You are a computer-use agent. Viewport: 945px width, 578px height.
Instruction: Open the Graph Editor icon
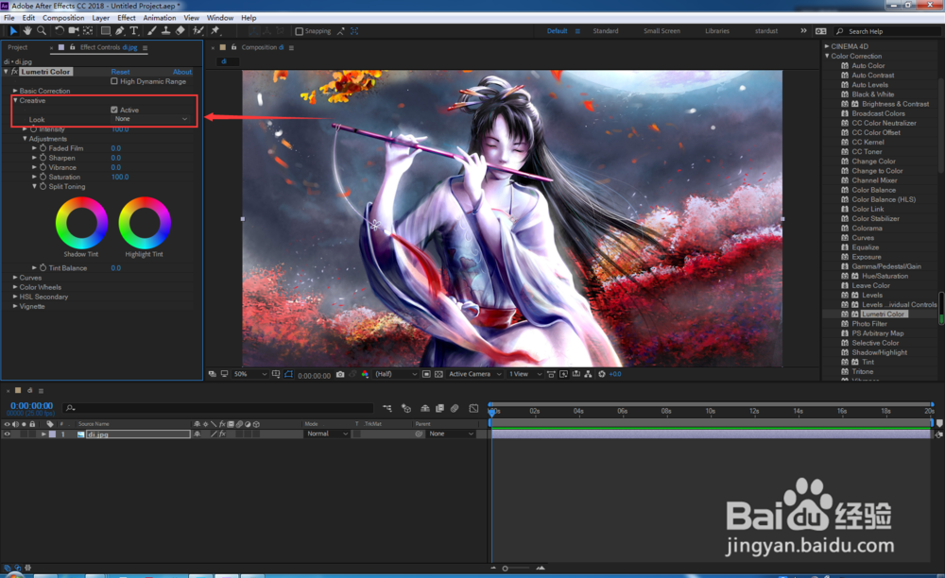coord(473,408)
